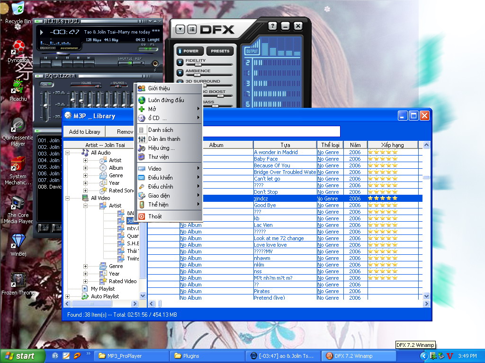Select 'Thoát' in the context menu
The image size is (485, 363).
coord(155,216)
